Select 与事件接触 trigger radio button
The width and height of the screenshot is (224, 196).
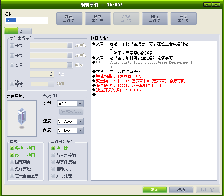(53, 162)
